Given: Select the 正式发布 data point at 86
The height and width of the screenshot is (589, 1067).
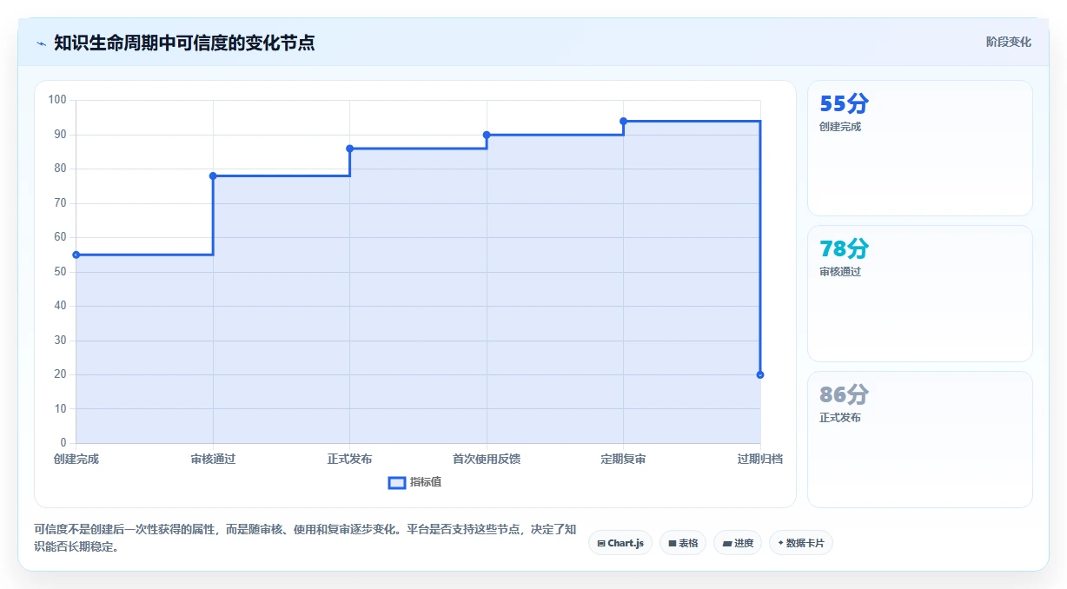Looking at the screenshot, I should click(350, 149).
